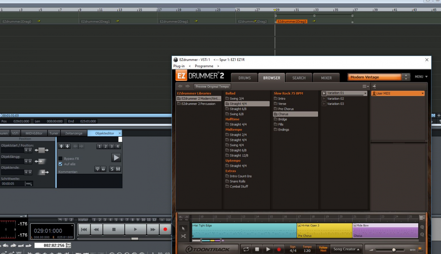Image resolution: width=441 pixels, height=254 pixels.
Task: Select the scissors cut tool in EZdrummer
Action: [183, 236]
